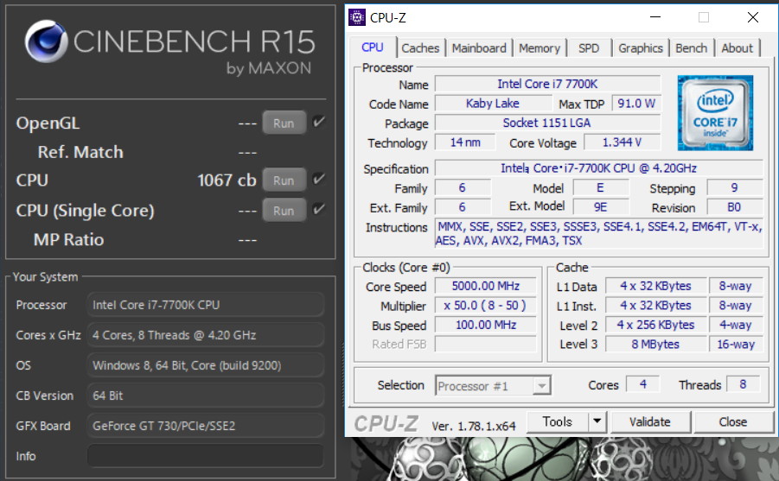Click the Threads value 8

[743, 383]
